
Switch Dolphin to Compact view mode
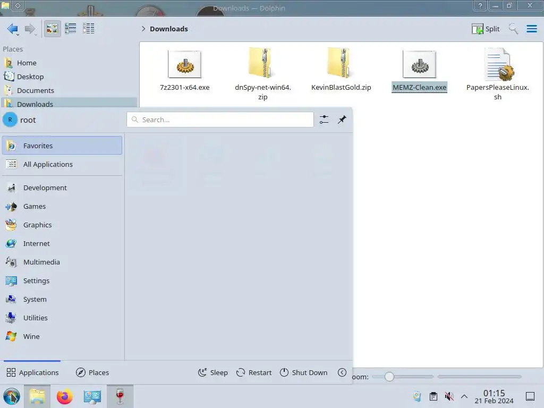pyautogui.click(x=71, y=29)
